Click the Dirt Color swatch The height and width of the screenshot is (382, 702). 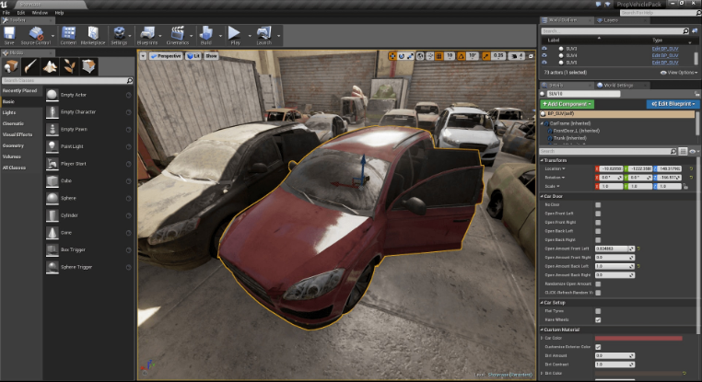[x=638, y=373]
